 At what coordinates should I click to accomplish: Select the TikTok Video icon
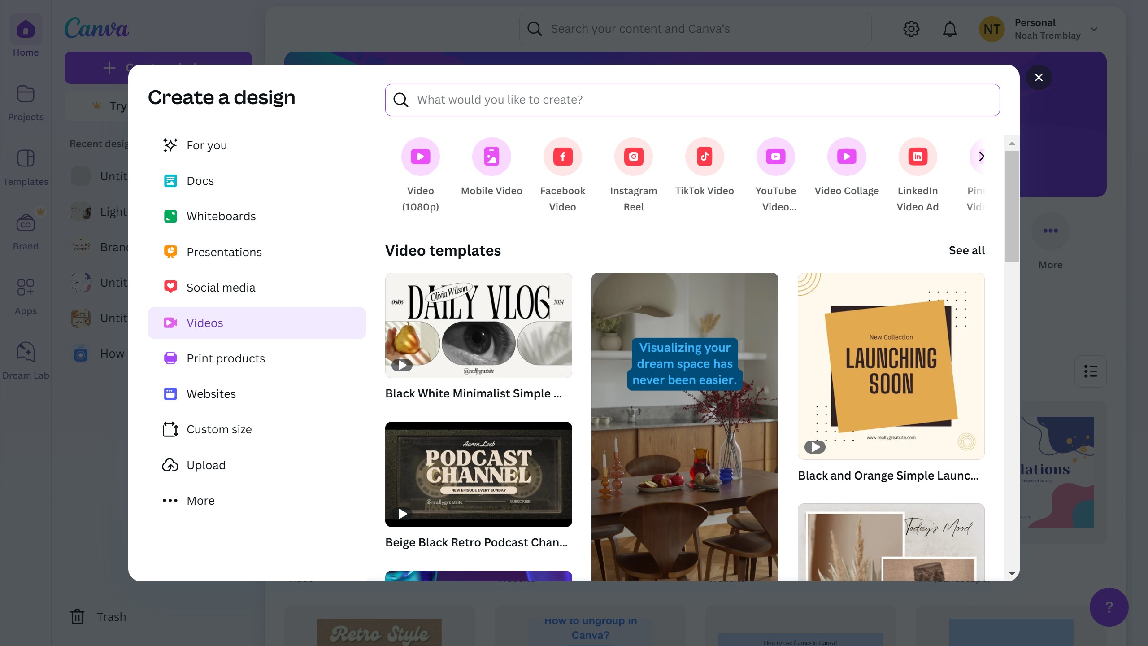pyautogui.click(x=704, y=157)
